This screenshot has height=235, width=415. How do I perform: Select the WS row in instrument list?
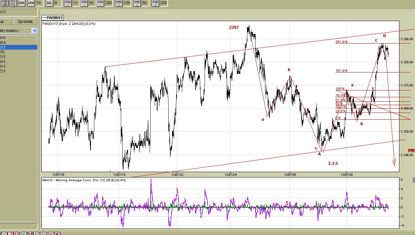[x=18, y=52]
